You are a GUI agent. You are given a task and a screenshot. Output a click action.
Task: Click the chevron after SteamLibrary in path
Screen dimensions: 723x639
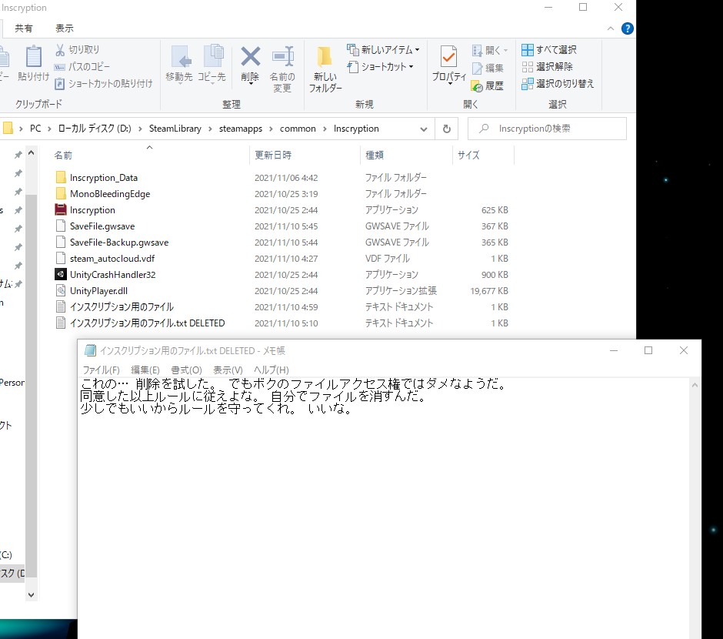tap(210, 129)
